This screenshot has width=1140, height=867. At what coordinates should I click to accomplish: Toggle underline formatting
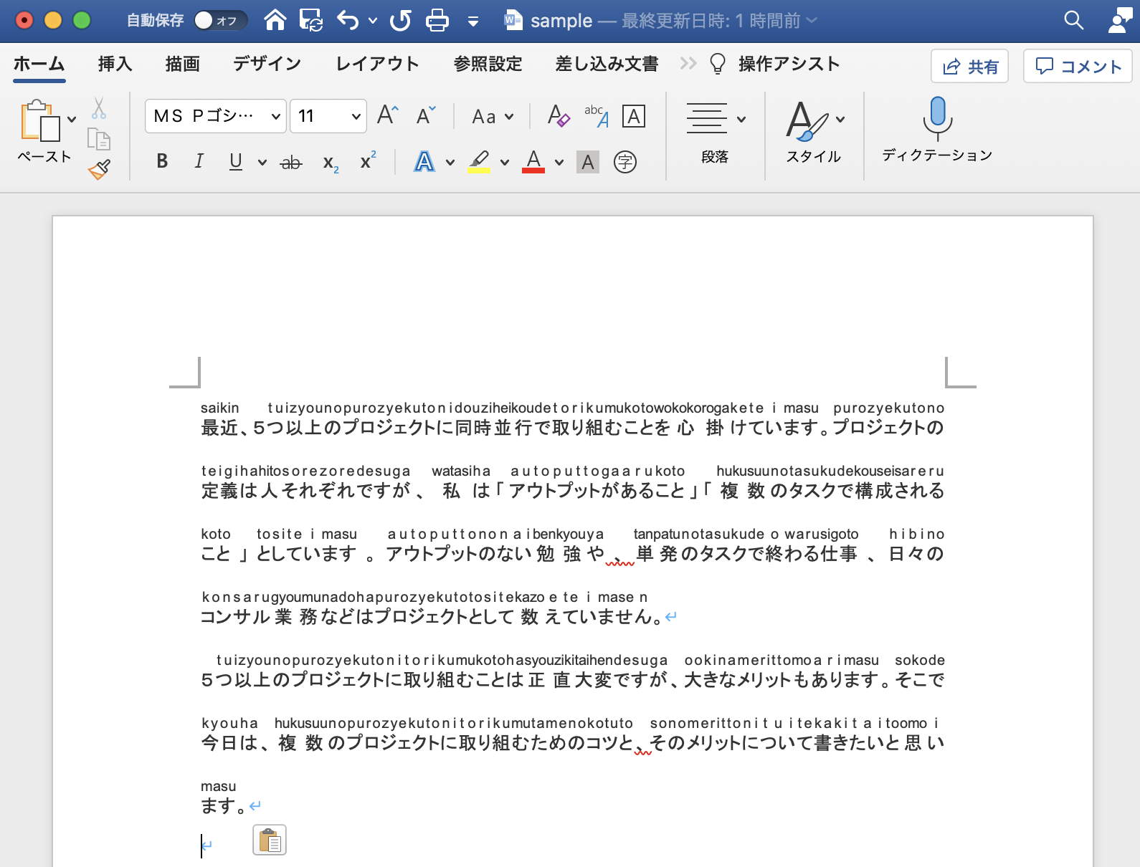pyautogui.click(x=236, y=161)
